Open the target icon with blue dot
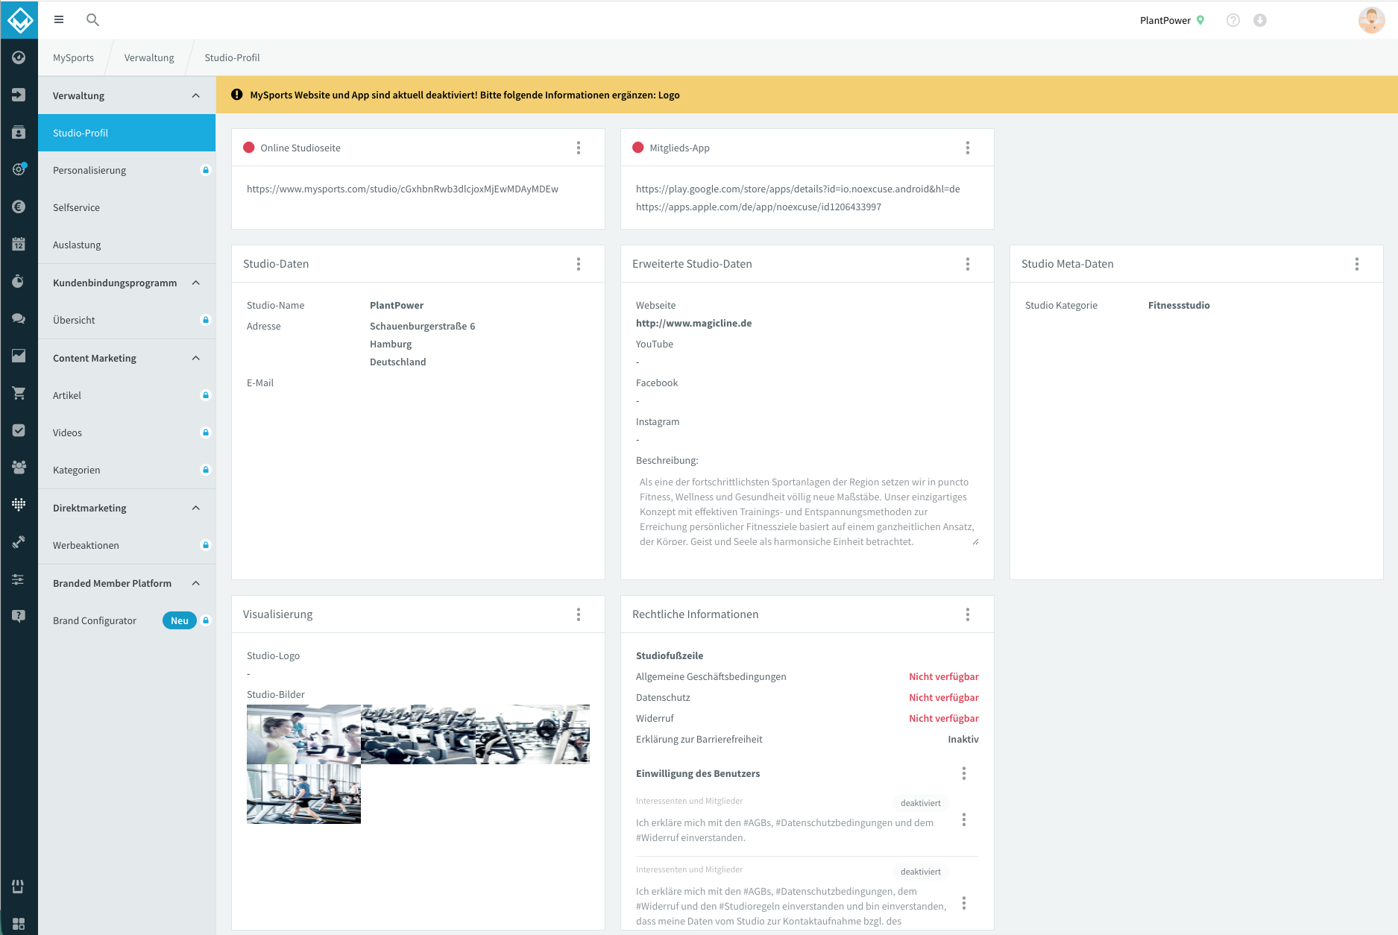 (19, 169)
